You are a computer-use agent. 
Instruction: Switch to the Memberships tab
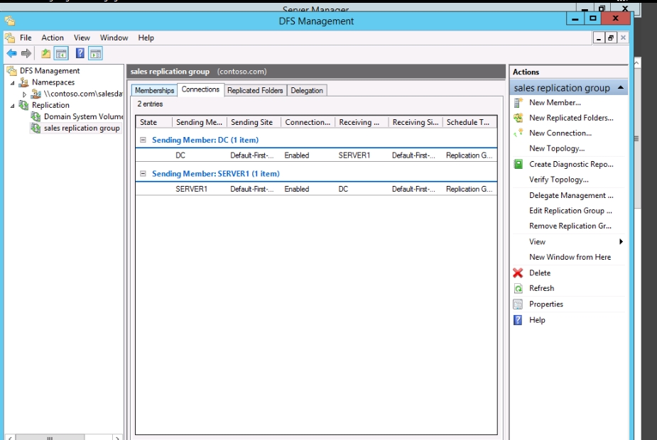[x=154, y=91]
